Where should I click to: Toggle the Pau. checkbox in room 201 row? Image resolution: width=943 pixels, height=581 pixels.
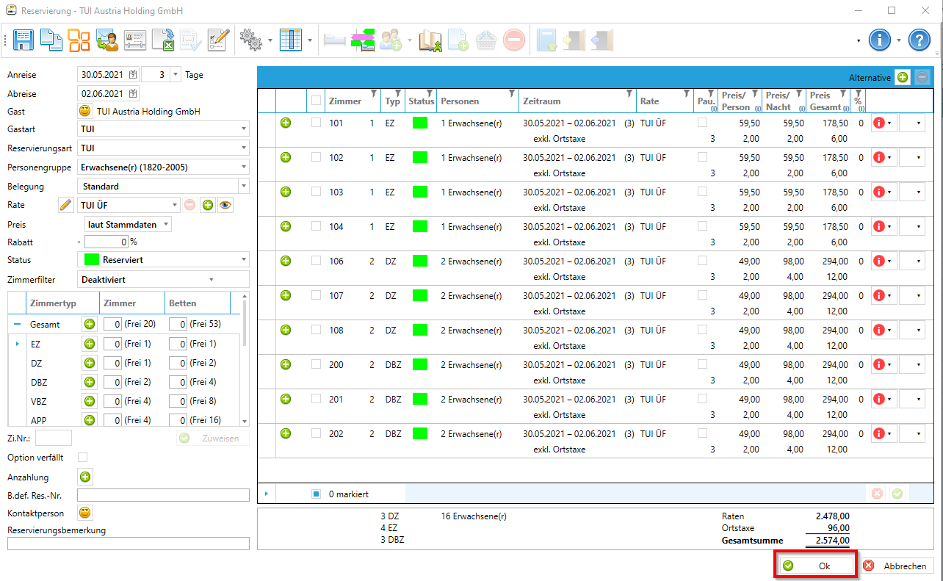pos(702,399)
